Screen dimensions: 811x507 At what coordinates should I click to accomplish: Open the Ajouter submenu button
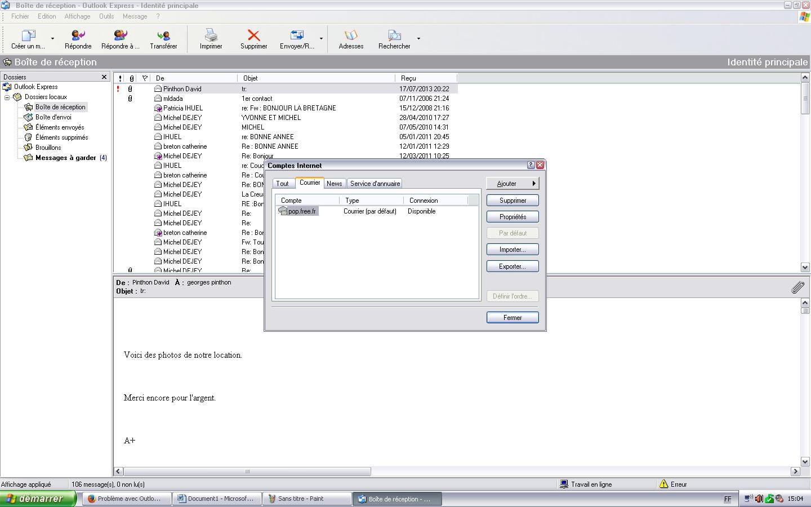[512, 184]
